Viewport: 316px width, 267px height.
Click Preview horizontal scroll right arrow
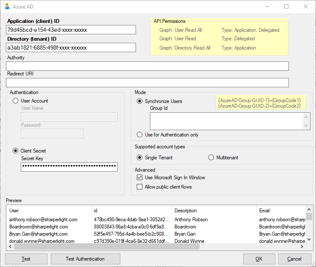coord(302,246)
